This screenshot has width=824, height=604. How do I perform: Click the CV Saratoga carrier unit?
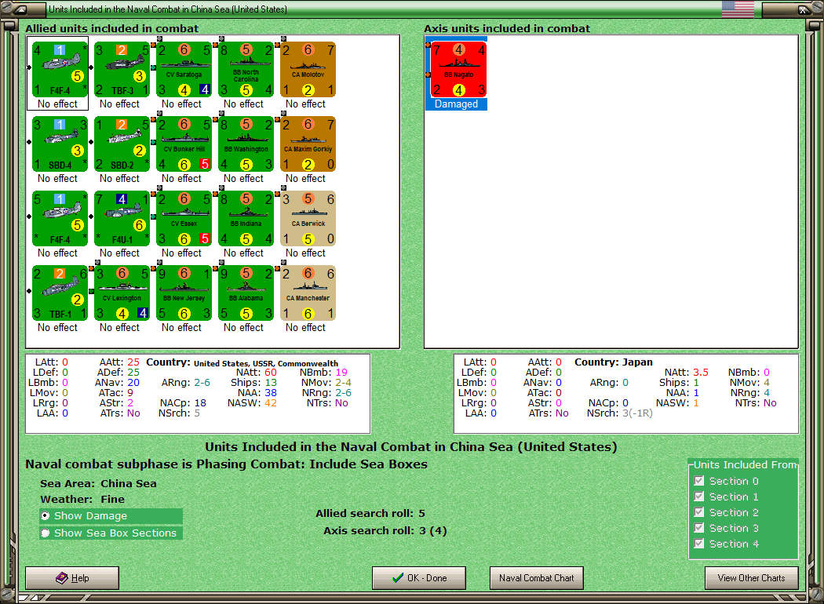click(184, 69)
